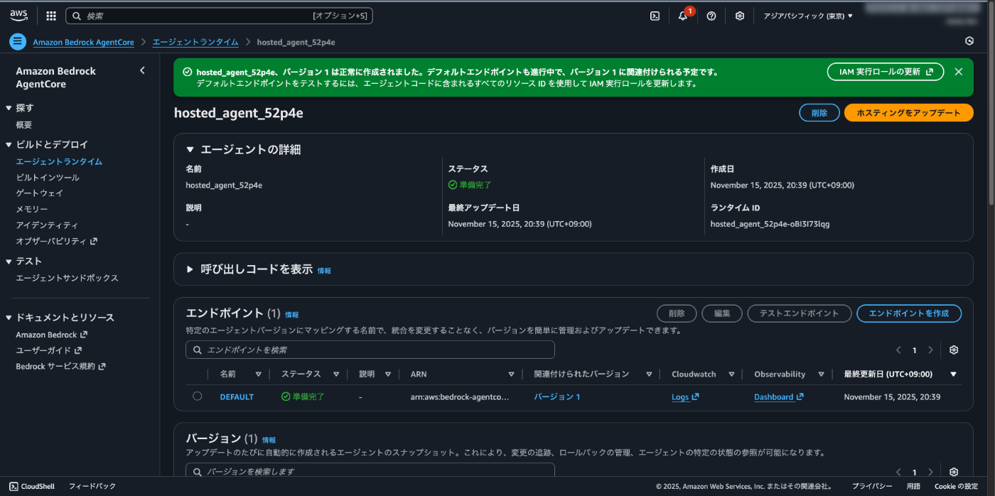
Task: Sort endpoints by ステータス column
Action: point(335,374)
